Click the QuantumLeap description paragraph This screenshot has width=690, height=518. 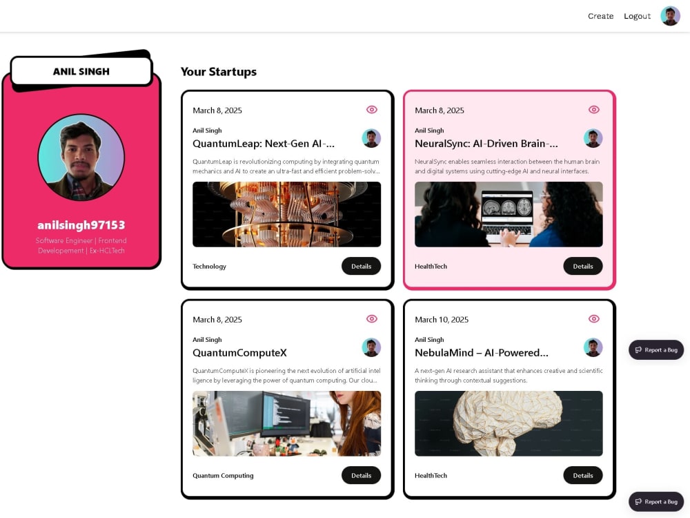pyautogui.click(x=286, y=166)
